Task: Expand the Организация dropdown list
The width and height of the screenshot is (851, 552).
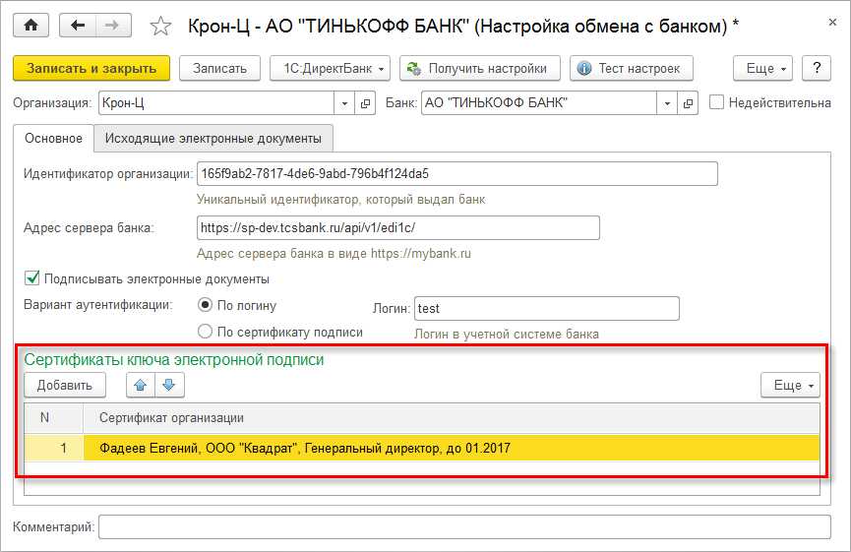Action: (x=344, y=102)
